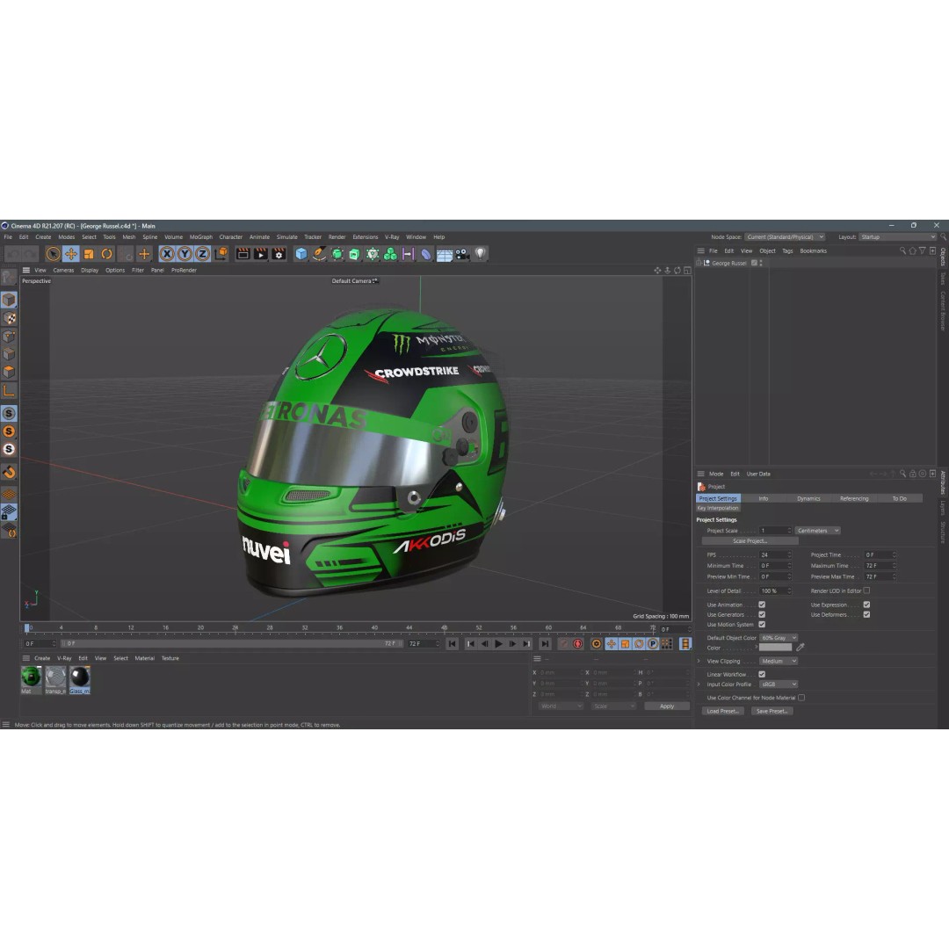Expand the View Clipping section arrow
The image size is (949, 949).
click(x=699, y=661)
